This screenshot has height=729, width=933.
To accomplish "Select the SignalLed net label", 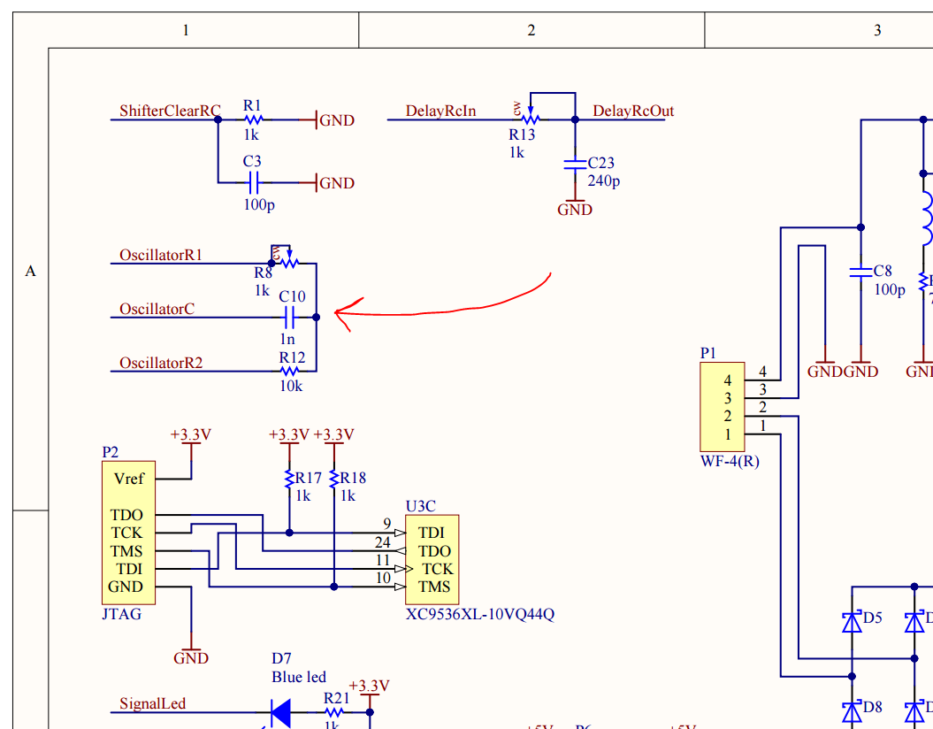I will click(152, 704).
